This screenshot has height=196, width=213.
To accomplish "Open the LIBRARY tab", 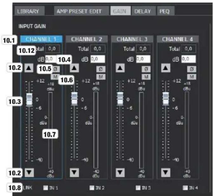I will point(30,11).
